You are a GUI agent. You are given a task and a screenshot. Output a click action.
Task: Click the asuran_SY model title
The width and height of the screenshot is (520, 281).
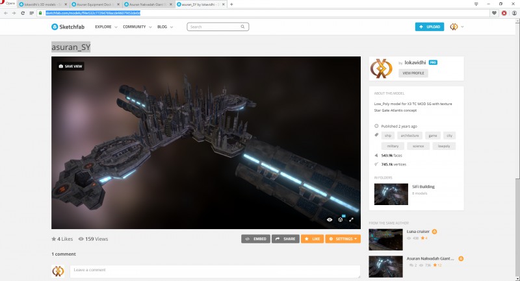pyautogui.click(x=71, y=47)
